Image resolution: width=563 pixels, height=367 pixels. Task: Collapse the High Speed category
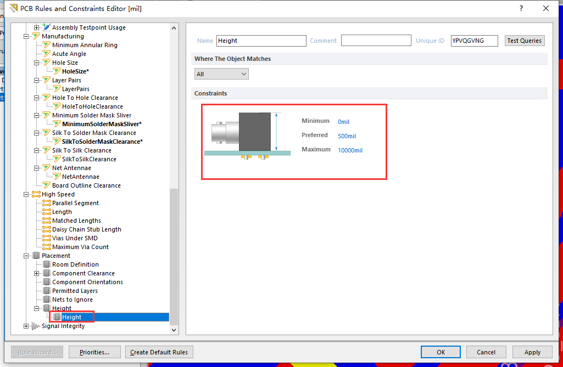point(26,194)
